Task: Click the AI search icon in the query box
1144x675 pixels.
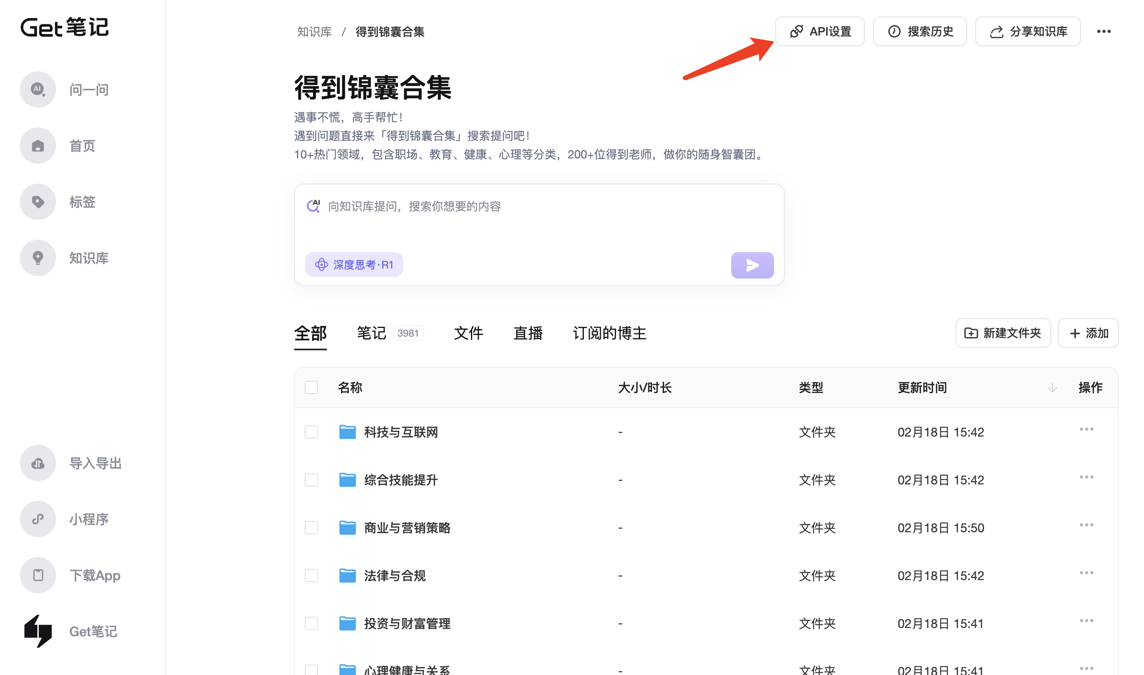Action: (x=313, y=206)
